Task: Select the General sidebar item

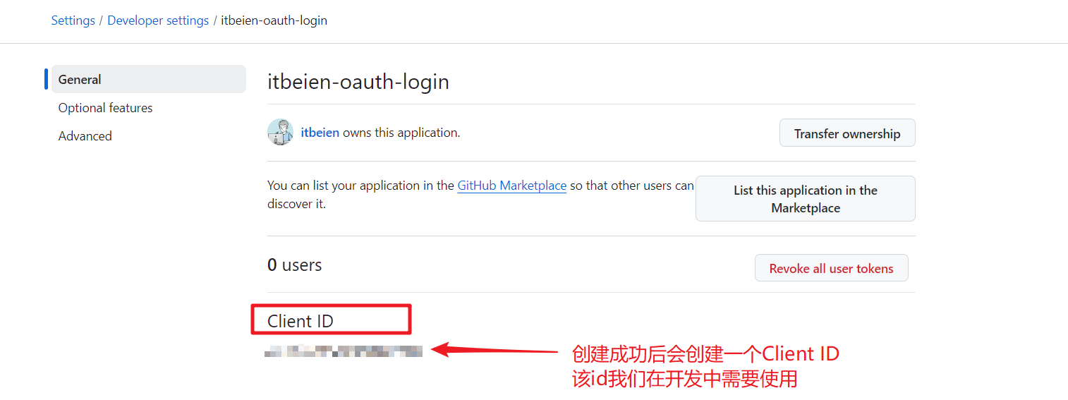Action: (148, 79)
